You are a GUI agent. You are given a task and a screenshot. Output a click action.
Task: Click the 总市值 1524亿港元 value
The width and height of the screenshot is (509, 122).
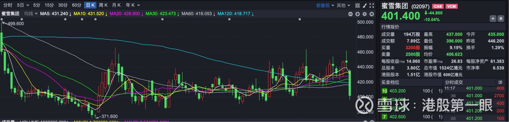point(451,68)
